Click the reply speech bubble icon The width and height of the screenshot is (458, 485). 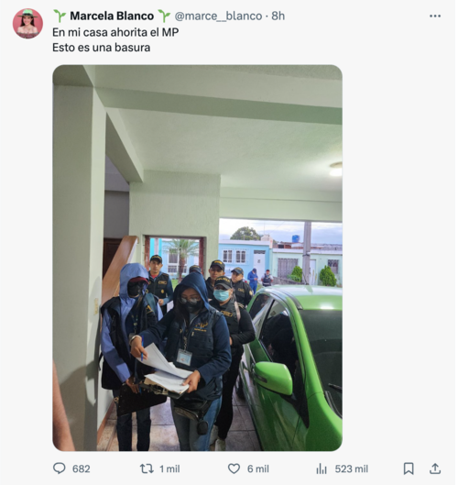point(59,468)
